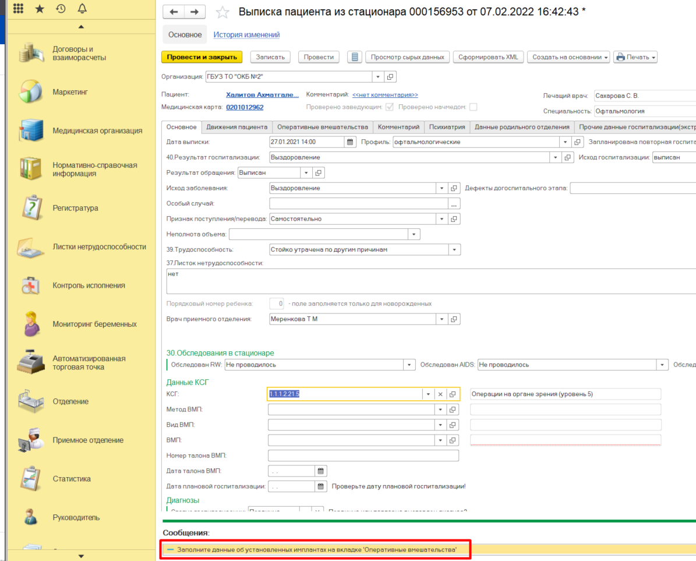Image resolution: width=696 pixels, height=561 pixels.
Task: Click the Номер талона ВМП input field
Action: (x=363, y=456)
